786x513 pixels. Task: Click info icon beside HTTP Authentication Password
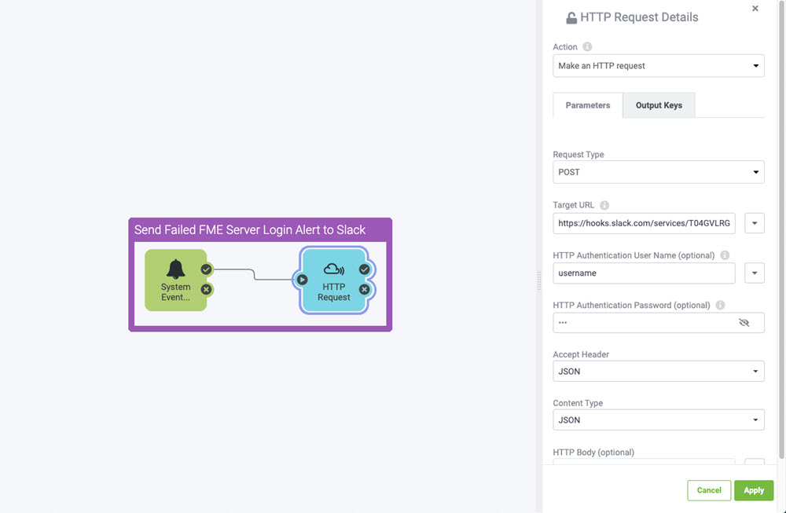click(720, 305)
